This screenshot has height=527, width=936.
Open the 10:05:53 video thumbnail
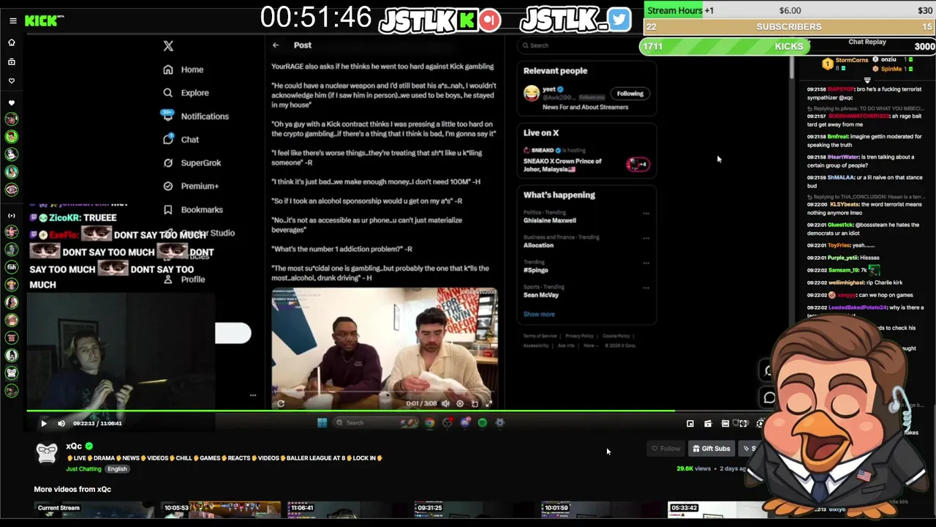pos(221,509)
